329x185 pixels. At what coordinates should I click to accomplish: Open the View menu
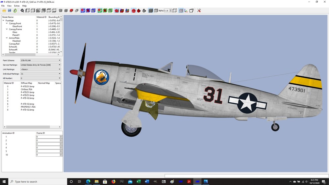[x=9, y=6]
